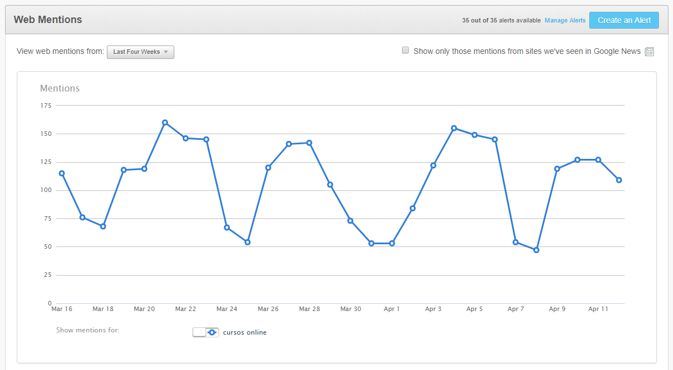The height and width of the screenshot is (370, 673).
Task: Click the Mentions chart title
Action: tap(60, 88)
